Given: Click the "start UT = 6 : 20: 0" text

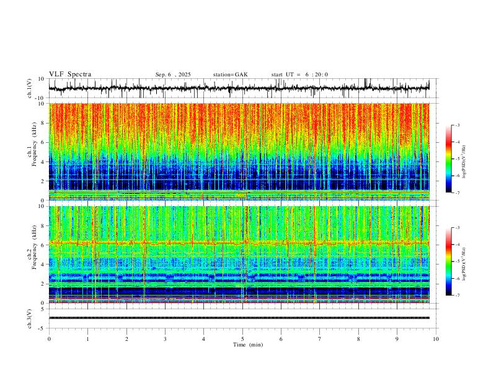Looking at the screenshot, I should tap(299, 75).
